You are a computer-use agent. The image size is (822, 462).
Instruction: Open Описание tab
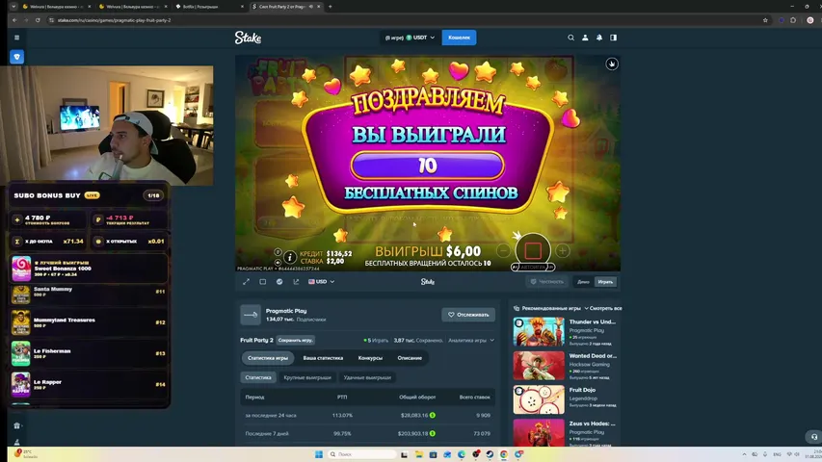[x=410, y=358]
